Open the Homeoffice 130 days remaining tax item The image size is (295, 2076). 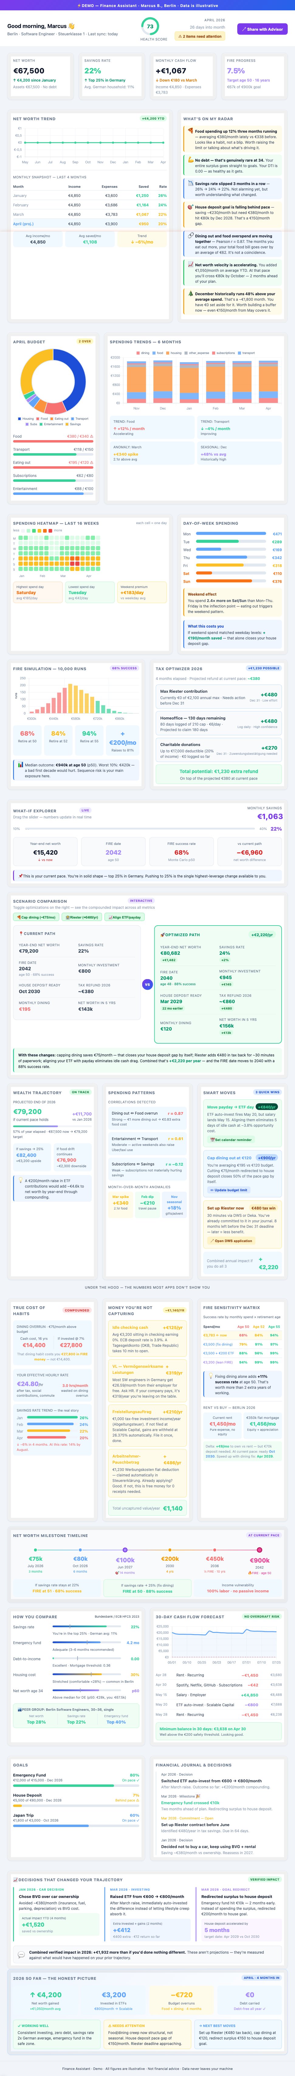tap(219, 723)
